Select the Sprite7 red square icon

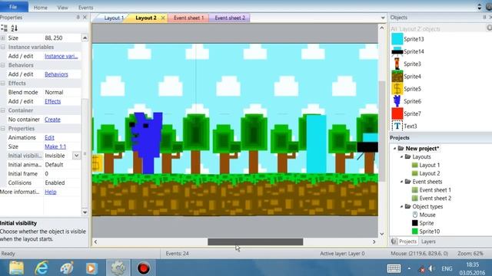[397, 113]
